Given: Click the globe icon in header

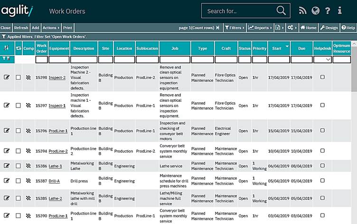Looking at the screenshot, I should 315,11.
